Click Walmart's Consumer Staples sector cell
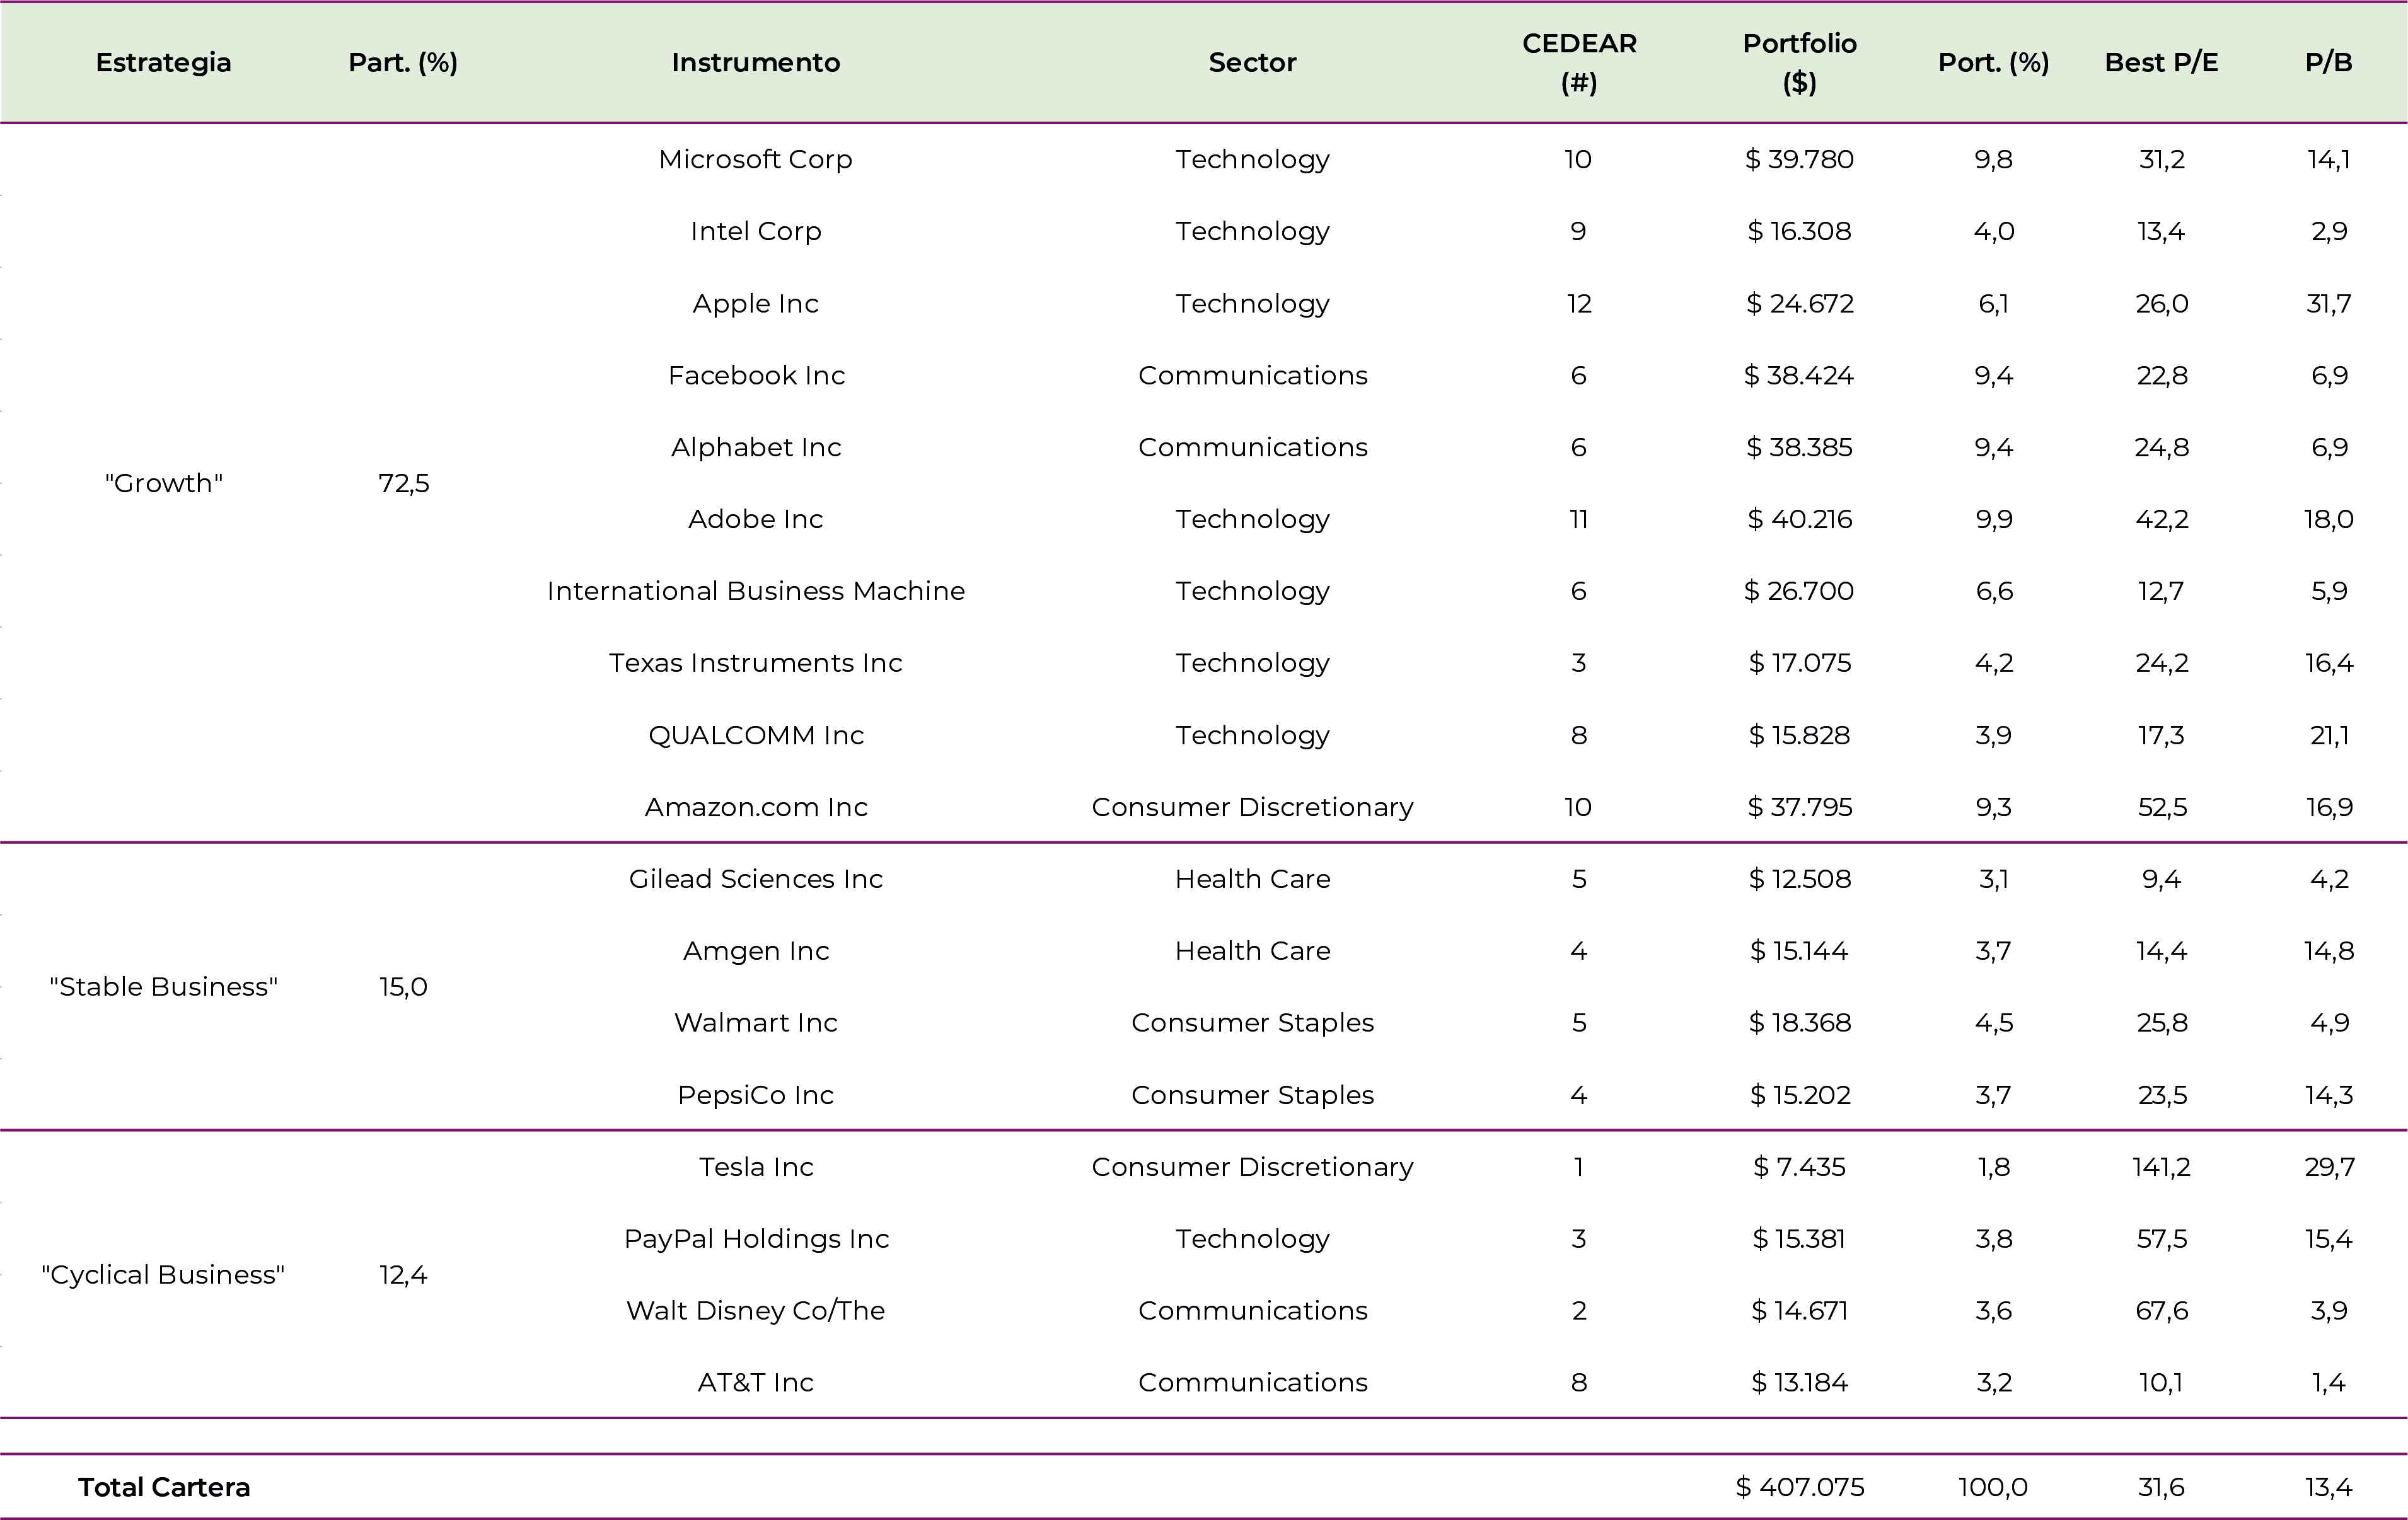 [x=1252, y=1023]
